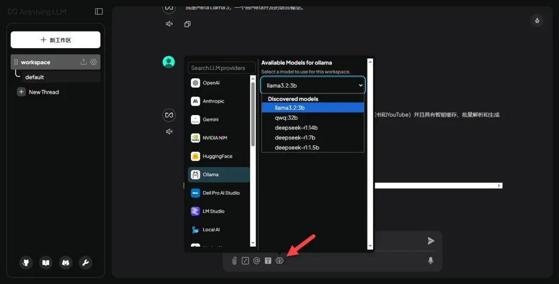559x284 pixels.
Task: Toggle the sidebar collapse icon
Action: (99, 11)
